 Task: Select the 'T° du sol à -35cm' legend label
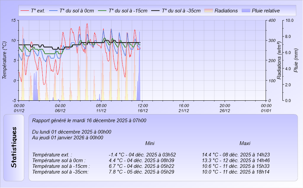[181, 11]
